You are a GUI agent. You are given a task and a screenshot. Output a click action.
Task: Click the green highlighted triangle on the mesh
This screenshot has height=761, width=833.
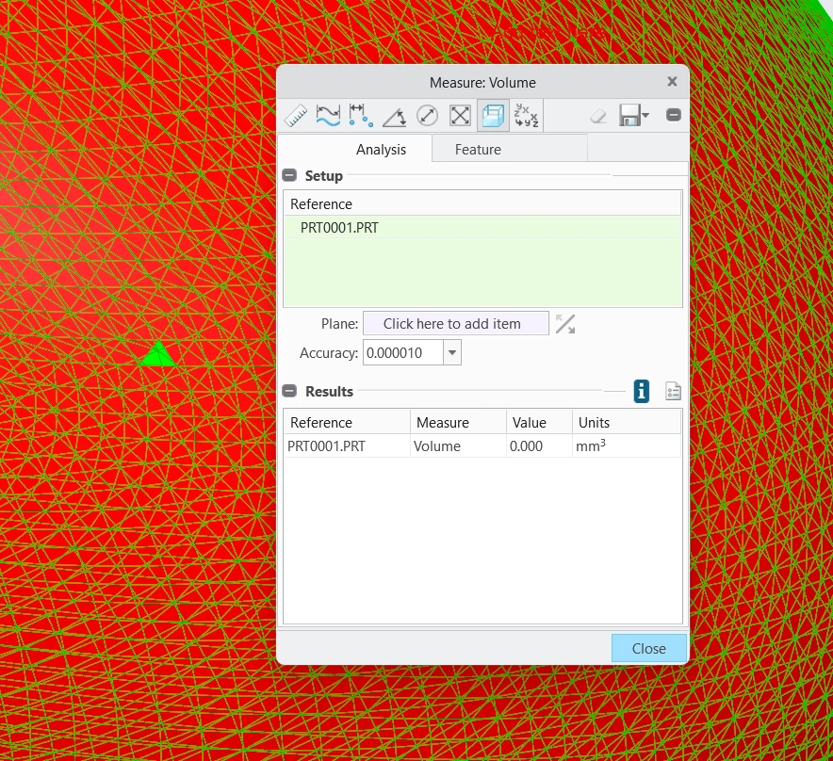pos(158,356)
